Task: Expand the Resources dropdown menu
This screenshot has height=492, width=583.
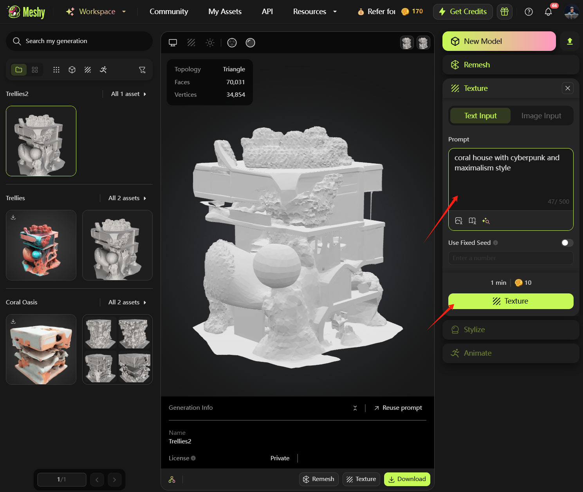Action: point(315,12)
